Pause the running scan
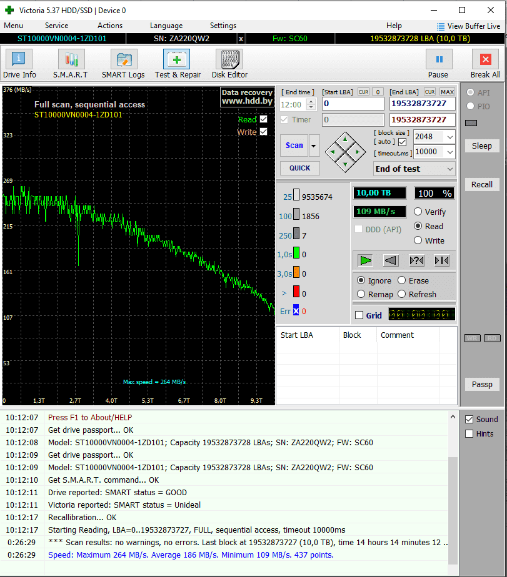 pos(438,64)
